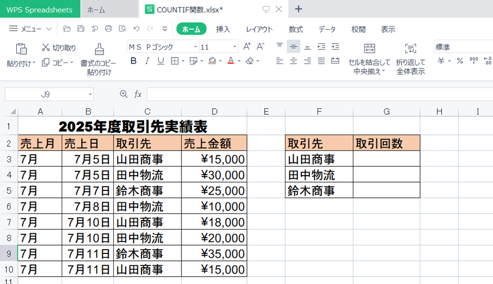
Task: Open Print Preview magnifier icon
Action: [x=122, y=29]
